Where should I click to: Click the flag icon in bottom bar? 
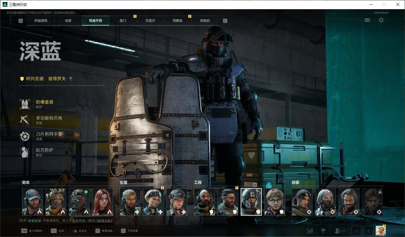pyautogui.click(x=323, y=231)
